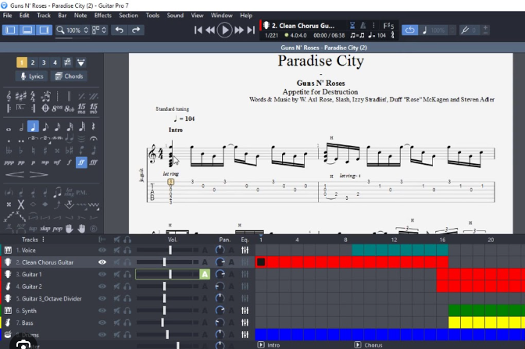The image size is (525, 349).
Task: Open the Sound menu
Action: point(175,15)
